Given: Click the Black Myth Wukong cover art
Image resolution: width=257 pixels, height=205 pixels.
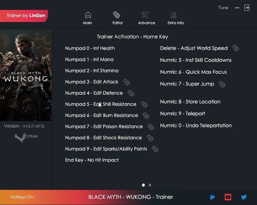Looking at the screenshot, I should click(x=26, y=75).
